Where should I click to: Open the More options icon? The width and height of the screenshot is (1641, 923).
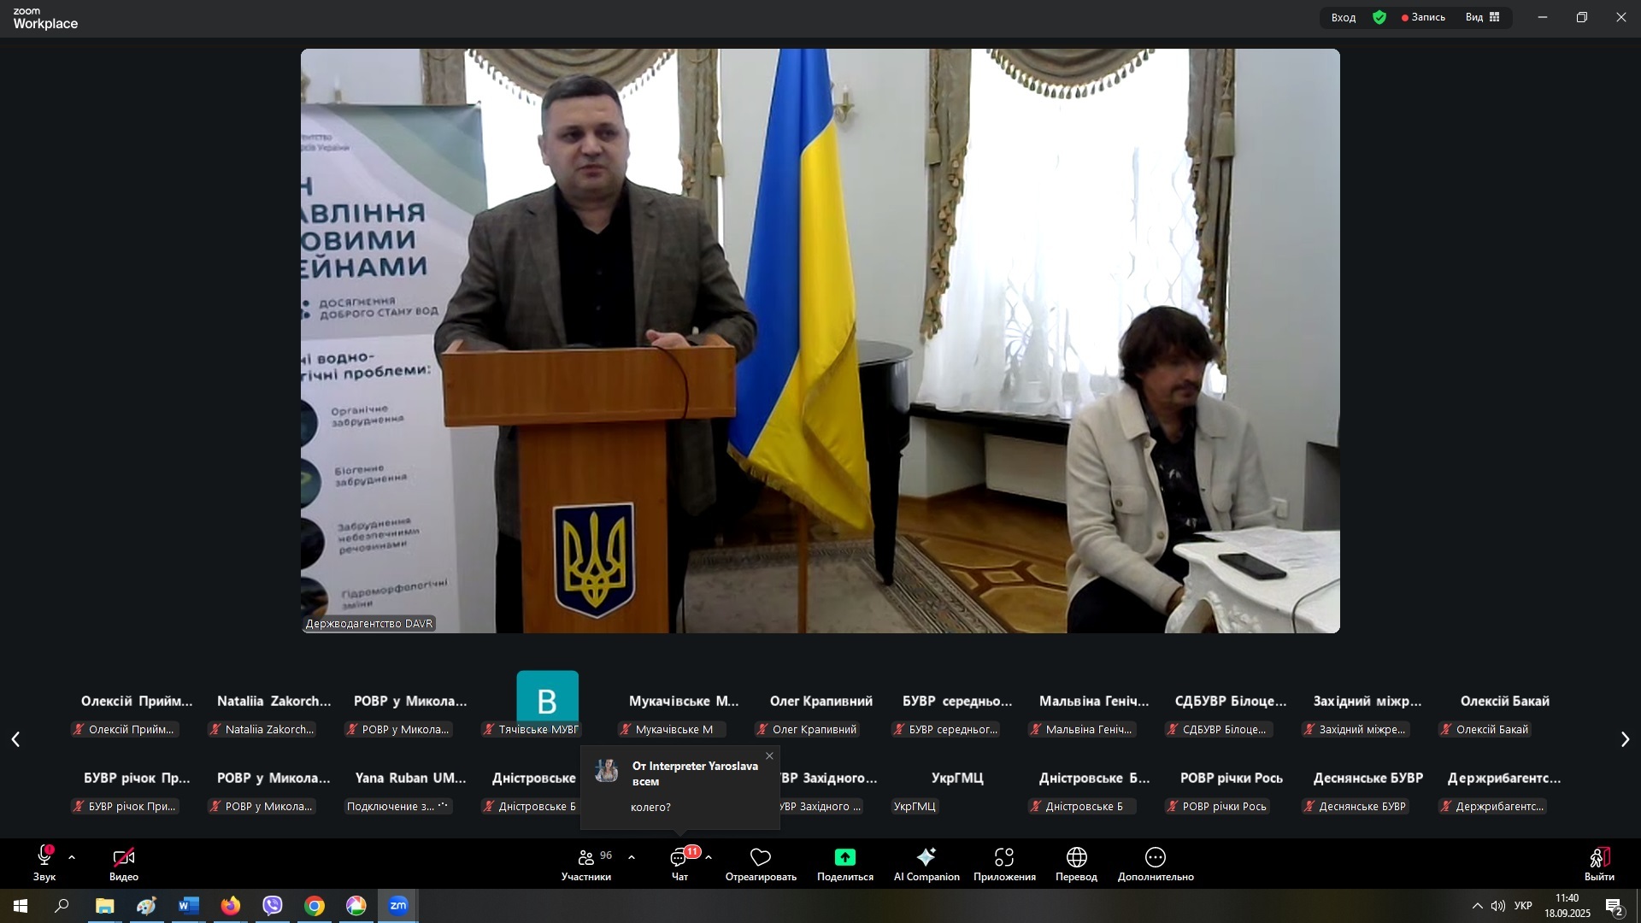pos(1155,857)
